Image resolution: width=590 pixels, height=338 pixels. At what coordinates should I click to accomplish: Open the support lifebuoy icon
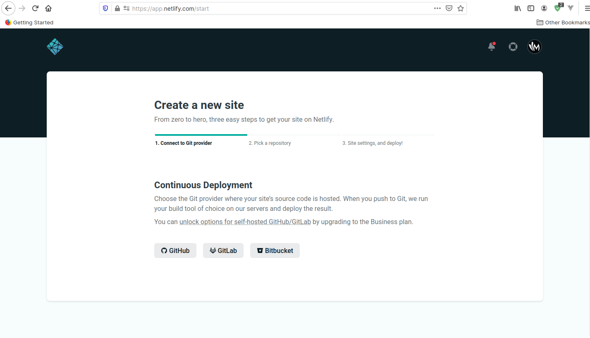tap(513, 47)
